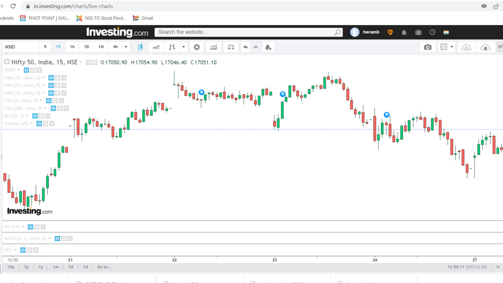Screen dimensions: 503x283
Task: Expand the time interval dropdown arrow
Action: click(x=126, y=47)
